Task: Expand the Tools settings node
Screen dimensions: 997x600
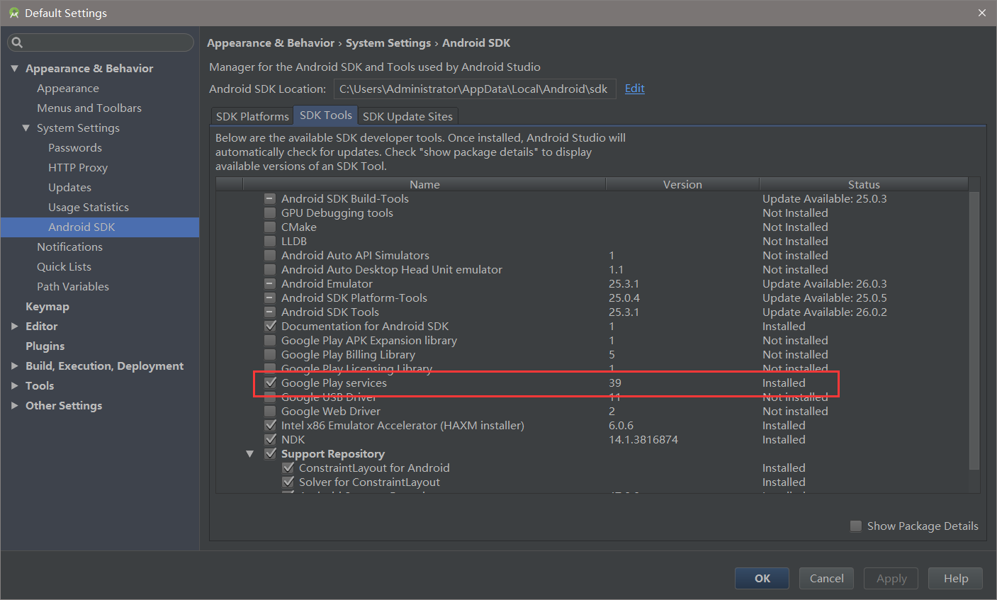Action: (15, 386)
